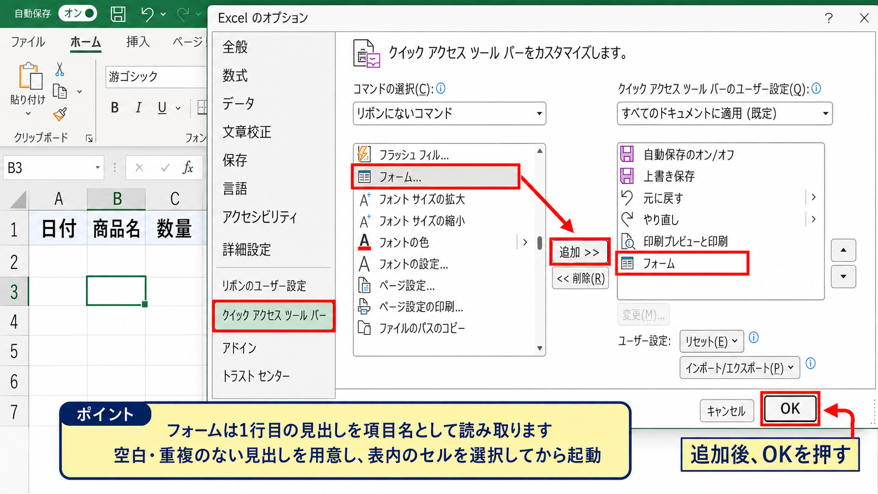
Task: Open the 全般 options category
Action: coord(235,47)
